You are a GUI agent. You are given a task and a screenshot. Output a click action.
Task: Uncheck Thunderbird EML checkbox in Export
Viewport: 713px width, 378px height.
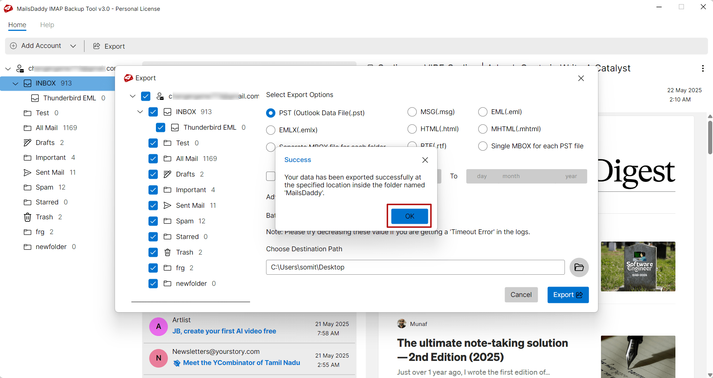click(x=160, y=127)
